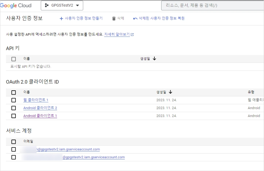This screenshot has height=171, width=264.
Task: Click the search box for resources and docs
Action: click(211, 5)
